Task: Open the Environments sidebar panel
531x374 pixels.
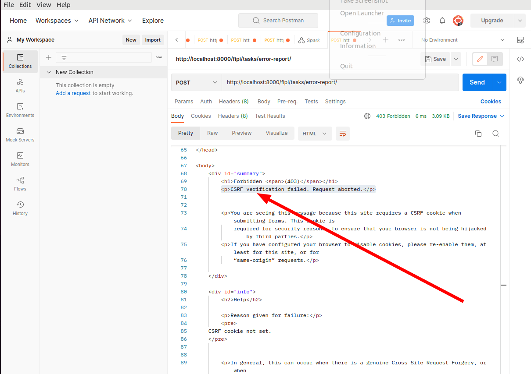Action: pos(20,110)
